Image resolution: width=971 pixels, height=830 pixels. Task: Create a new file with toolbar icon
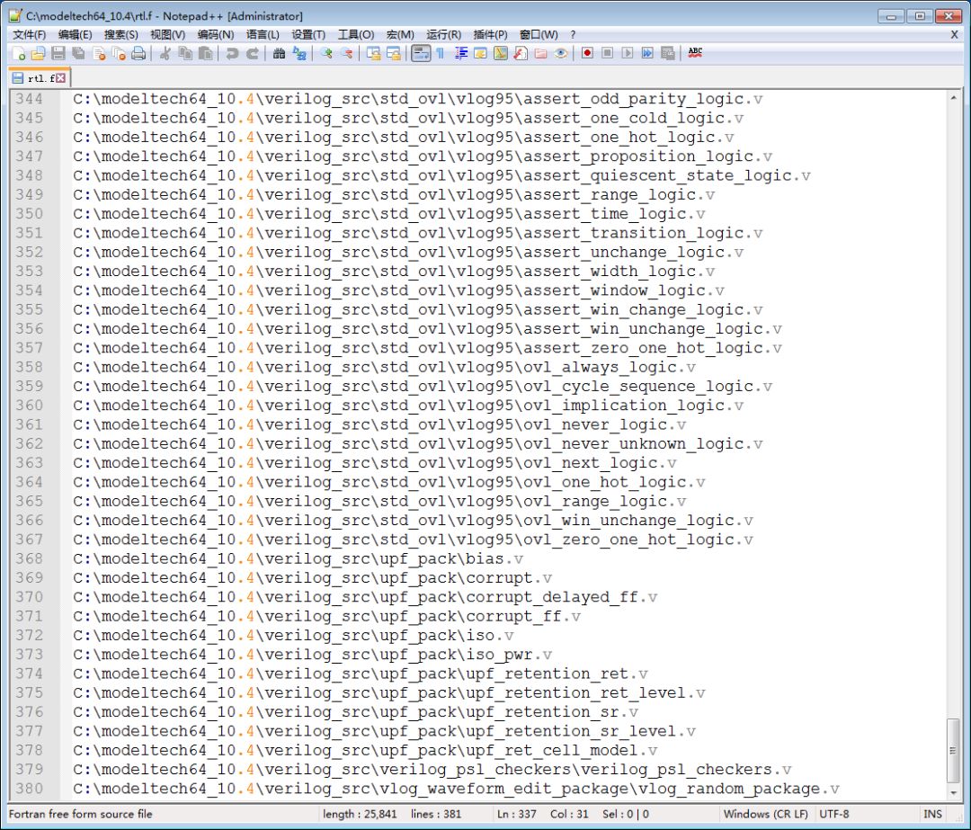18,54
